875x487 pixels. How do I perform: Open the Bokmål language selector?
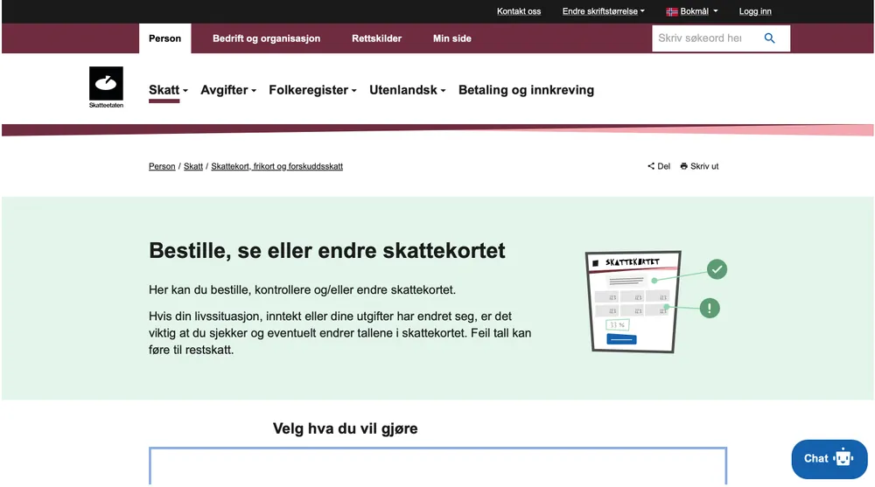click(698, 11)
